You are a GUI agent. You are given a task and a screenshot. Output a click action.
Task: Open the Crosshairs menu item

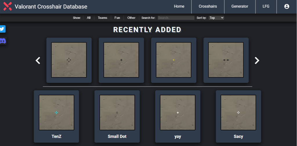(208, 6)
